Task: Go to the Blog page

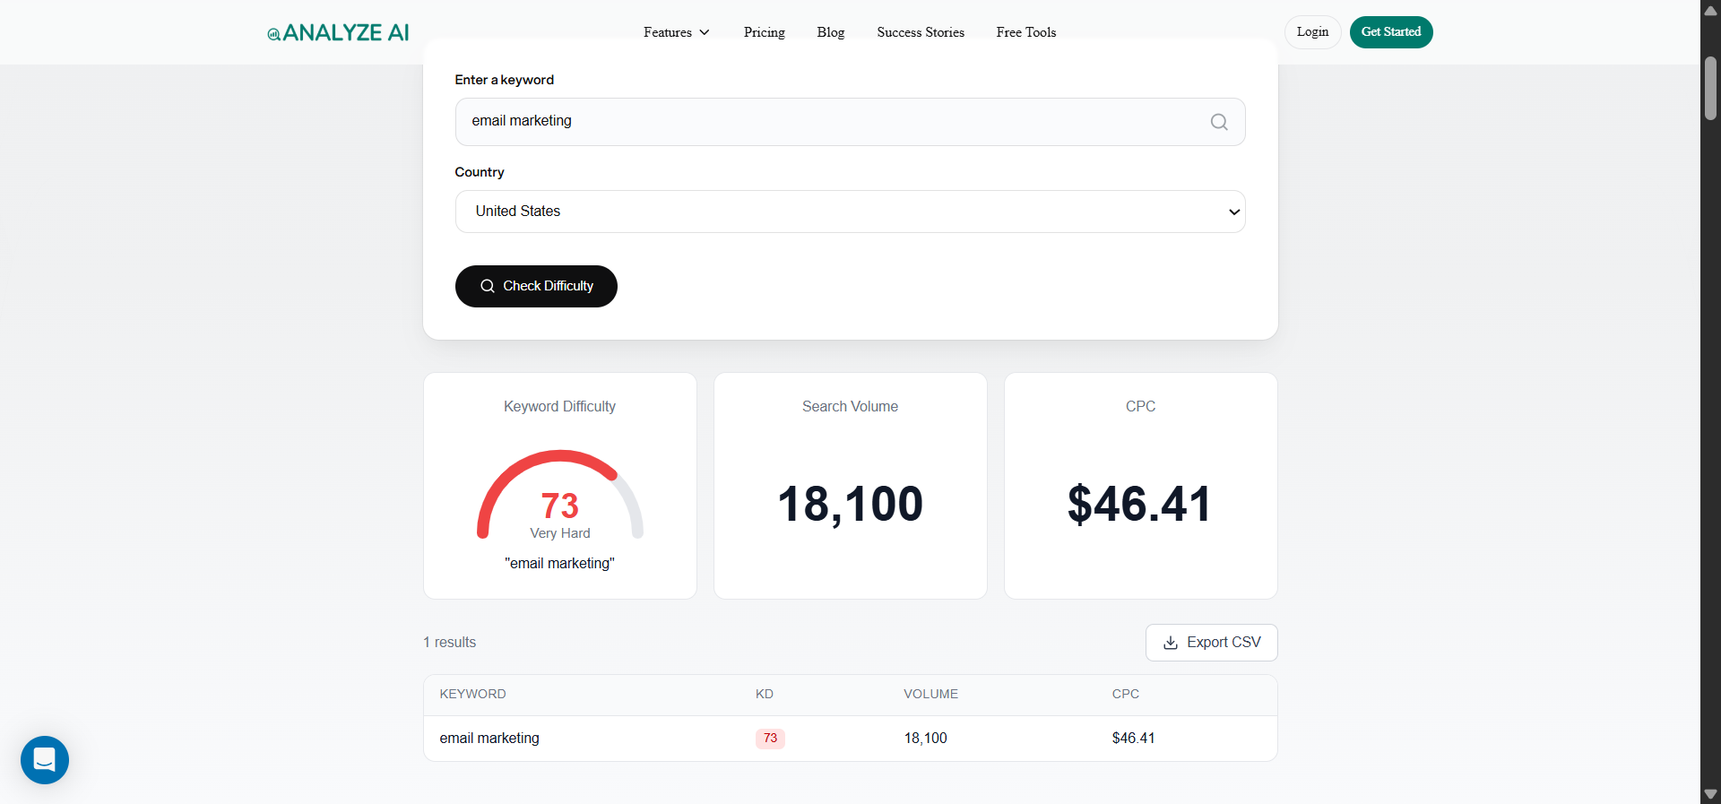Action: pyautogui.click(x=831, y=32)
